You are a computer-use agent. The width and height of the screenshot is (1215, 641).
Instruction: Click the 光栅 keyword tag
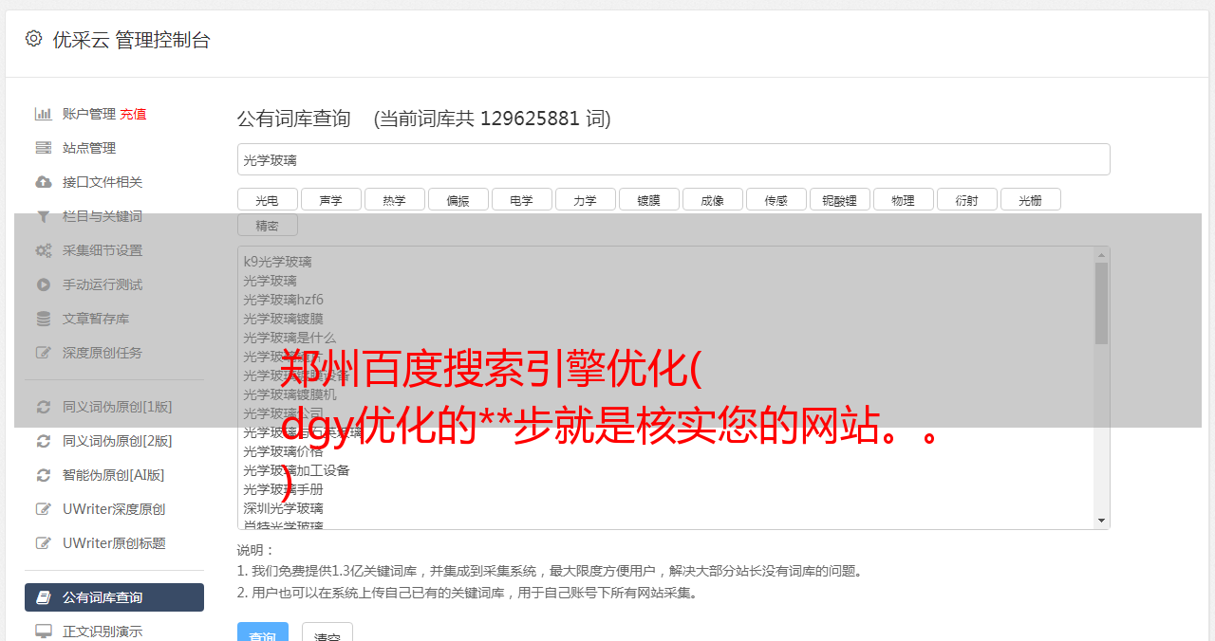tap(1031, 199)
